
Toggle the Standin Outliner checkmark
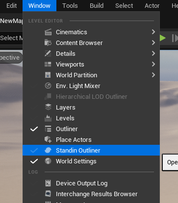tap(34, 151)
